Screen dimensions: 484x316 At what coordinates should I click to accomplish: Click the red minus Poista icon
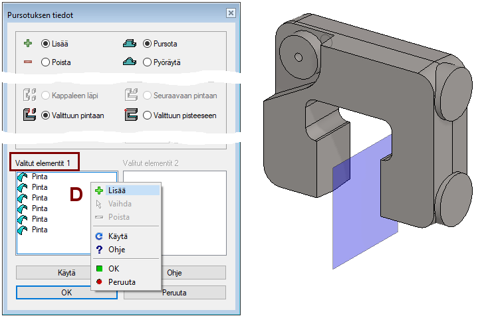[x=28, y=62]
